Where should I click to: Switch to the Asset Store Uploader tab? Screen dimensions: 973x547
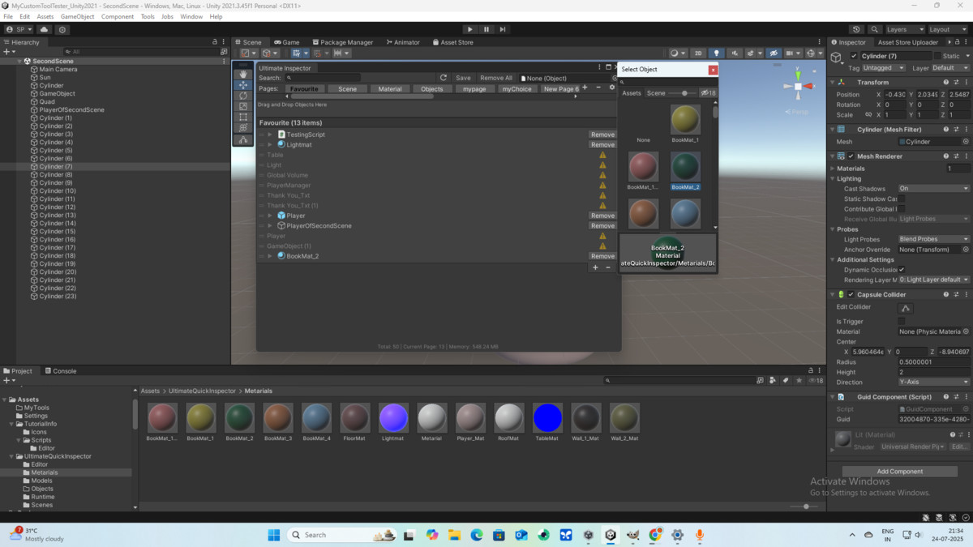[907, 42]
